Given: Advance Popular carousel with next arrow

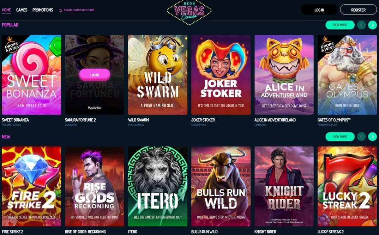Looking at the screenshot, I should coord(373,25).
